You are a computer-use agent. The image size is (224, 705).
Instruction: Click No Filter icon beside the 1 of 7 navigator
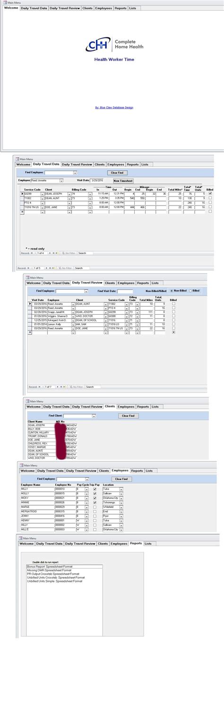(76, 387)
